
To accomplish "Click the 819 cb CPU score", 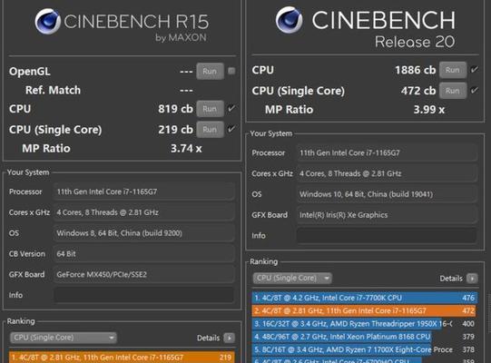I will pyautogui.click(x=175, y=109).
